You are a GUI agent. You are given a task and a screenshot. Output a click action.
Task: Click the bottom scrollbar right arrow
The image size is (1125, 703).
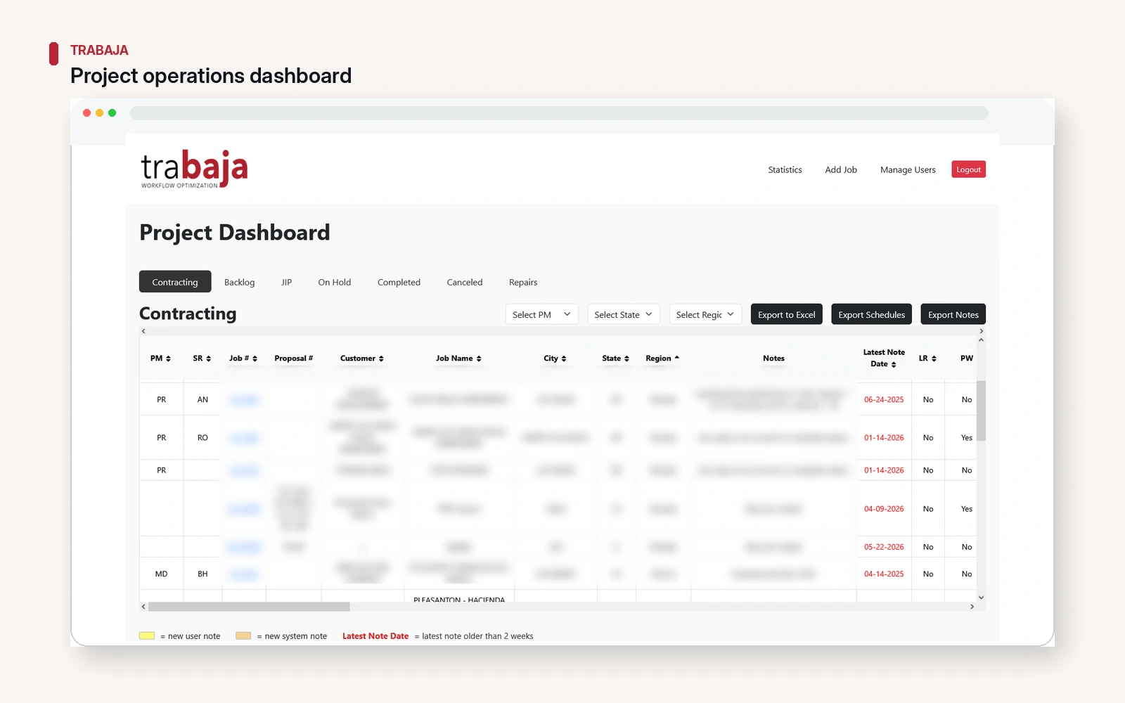[x=972, y=607]
